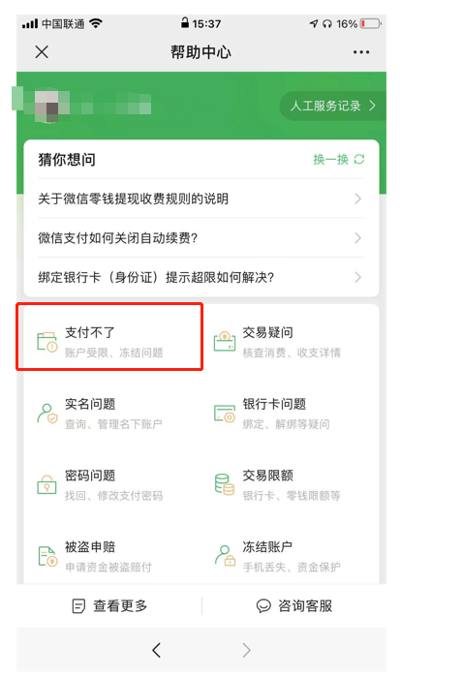Tap the 密码问题 lock icon
462x677 pixels.
[47, 484]
